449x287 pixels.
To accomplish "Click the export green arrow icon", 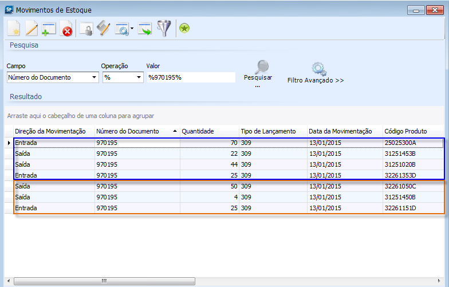I will (145, 29).
